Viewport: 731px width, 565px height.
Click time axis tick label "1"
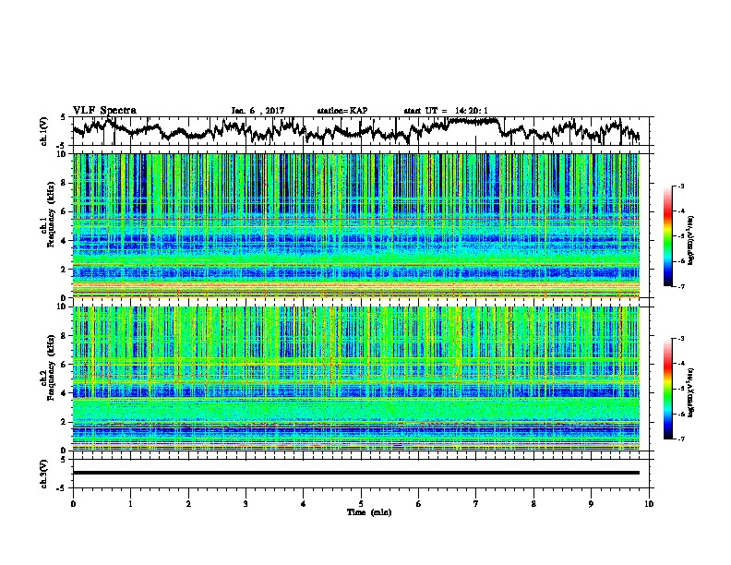tap(130, 503)
